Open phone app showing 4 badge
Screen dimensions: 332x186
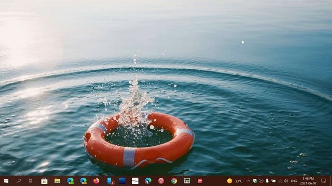[110, 181]
